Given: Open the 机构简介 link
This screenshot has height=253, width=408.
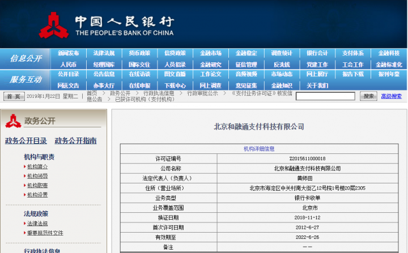Looking at the screenshot, I should coord(37,166).
